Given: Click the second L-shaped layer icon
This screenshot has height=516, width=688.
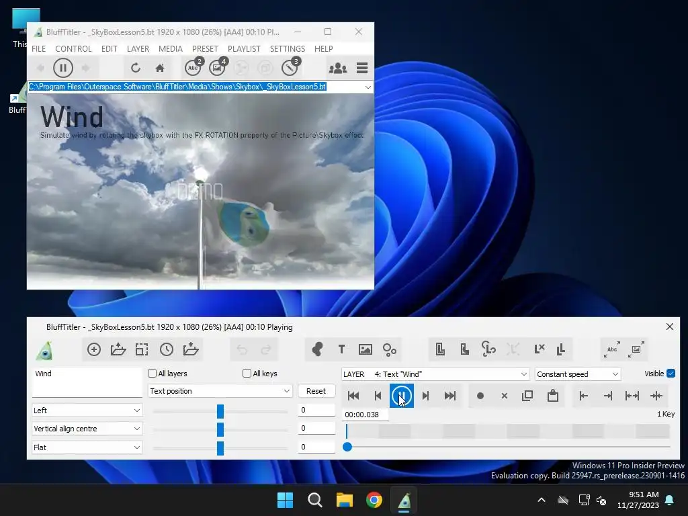Looking at the screenshot, I should click(464, 349).
